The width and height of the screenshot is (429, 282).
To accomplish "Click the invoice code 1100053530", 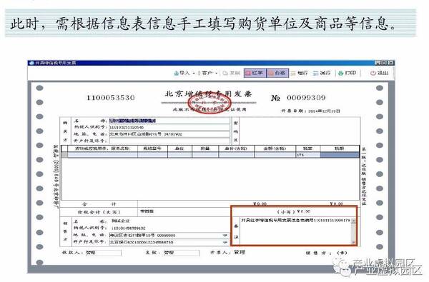I will (x=111, y=98).
